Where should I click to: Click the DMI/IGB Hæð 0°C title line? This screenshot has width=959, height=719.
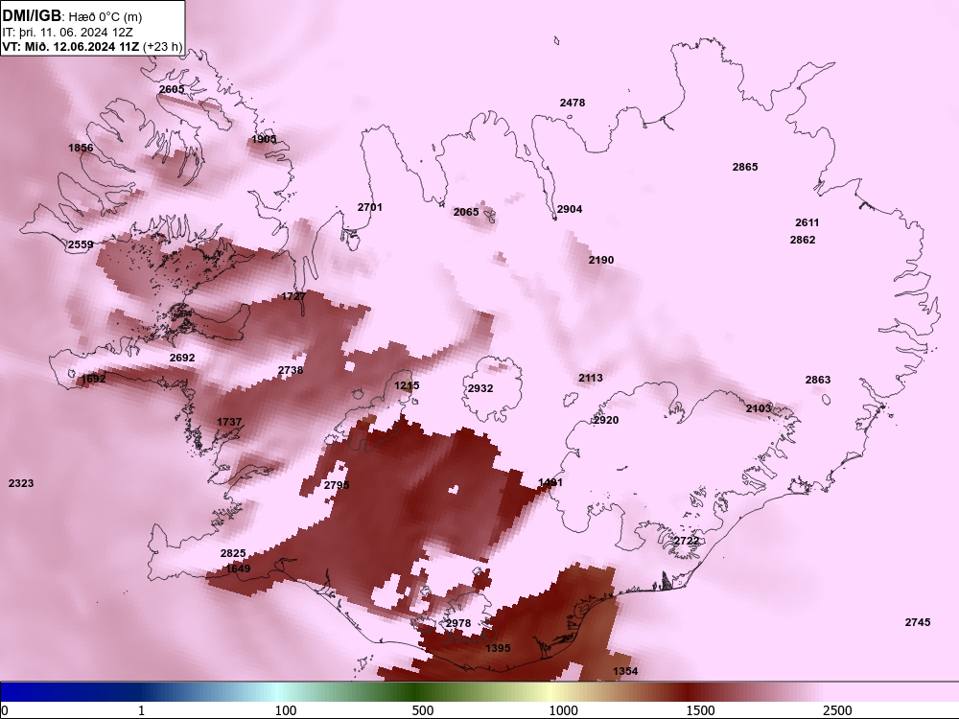(73, 15)
